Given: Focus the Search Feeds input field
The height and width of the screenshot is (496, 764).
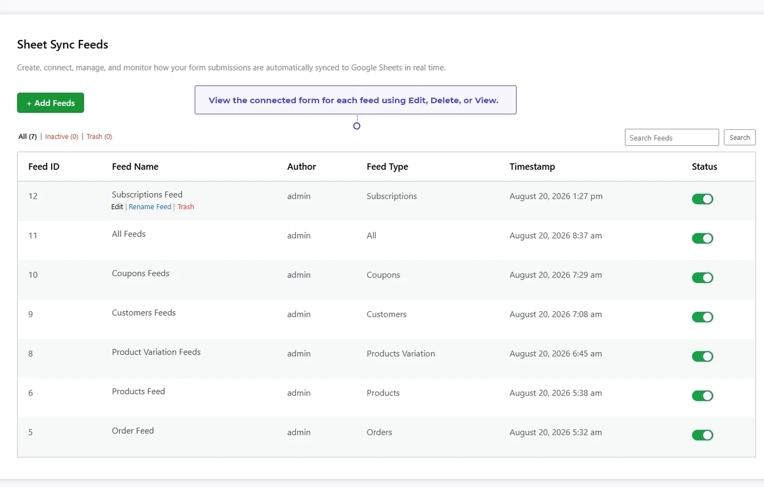Looking at the screenshot, I should pos(672,138).
